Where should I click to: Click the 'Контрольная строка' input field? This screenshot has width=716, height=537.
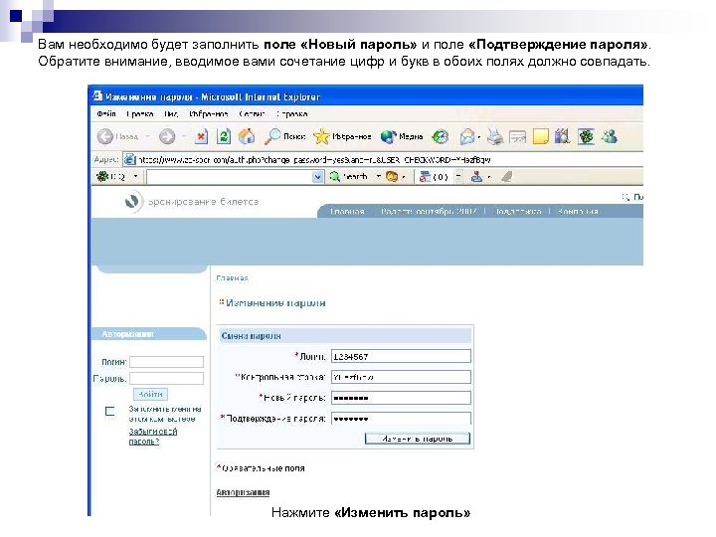[x=401, y=377]
